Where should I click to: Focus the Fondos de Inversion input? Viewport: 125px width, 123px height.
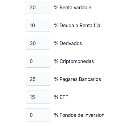tap(38, 115)
